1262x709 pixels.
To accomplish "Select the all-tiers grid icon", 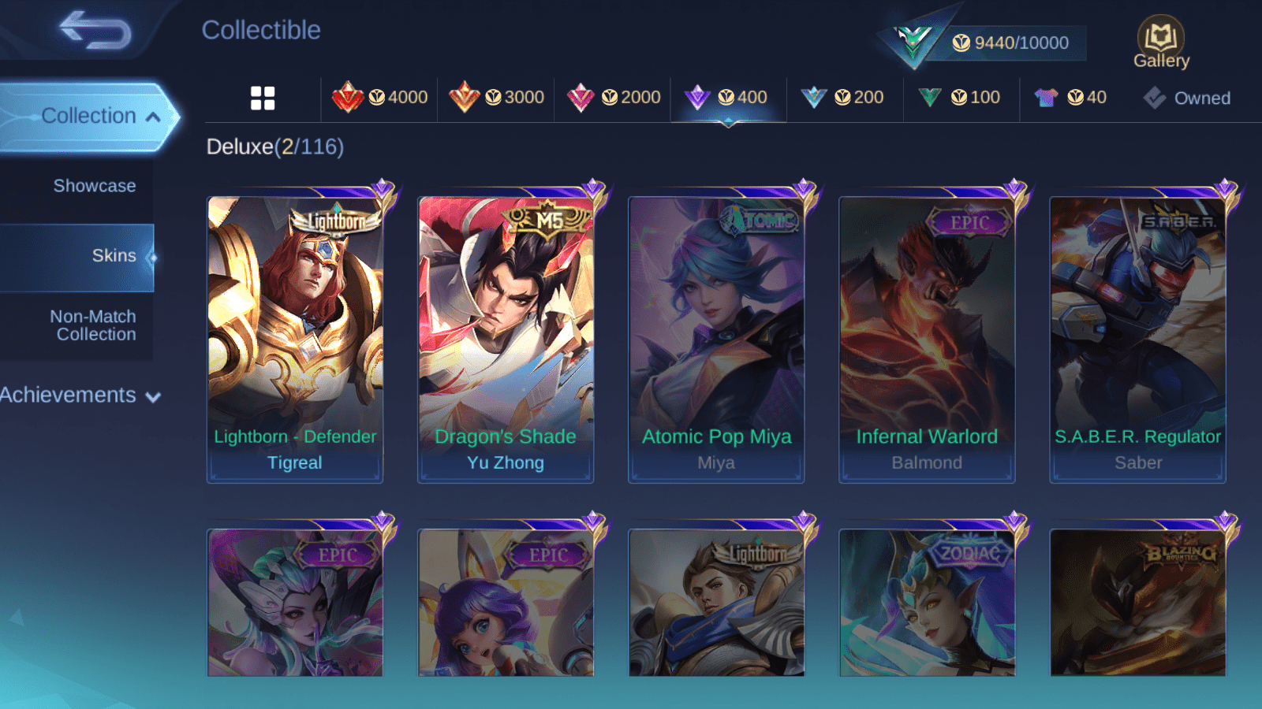I will click(263, 98).
